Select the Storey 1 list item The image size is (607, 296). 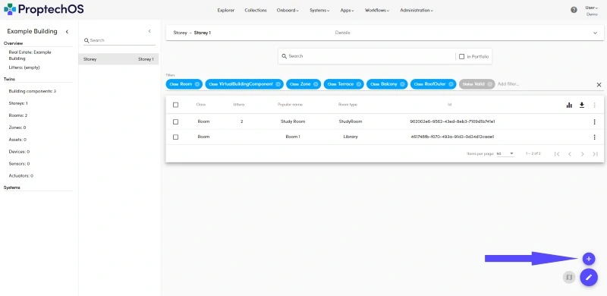(118, 59)
